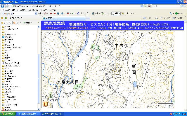The width and height of the screenshot is (187, 116).
Task: Switch to the お気に入り tab in Favorites Center
Action: point(7,23)
